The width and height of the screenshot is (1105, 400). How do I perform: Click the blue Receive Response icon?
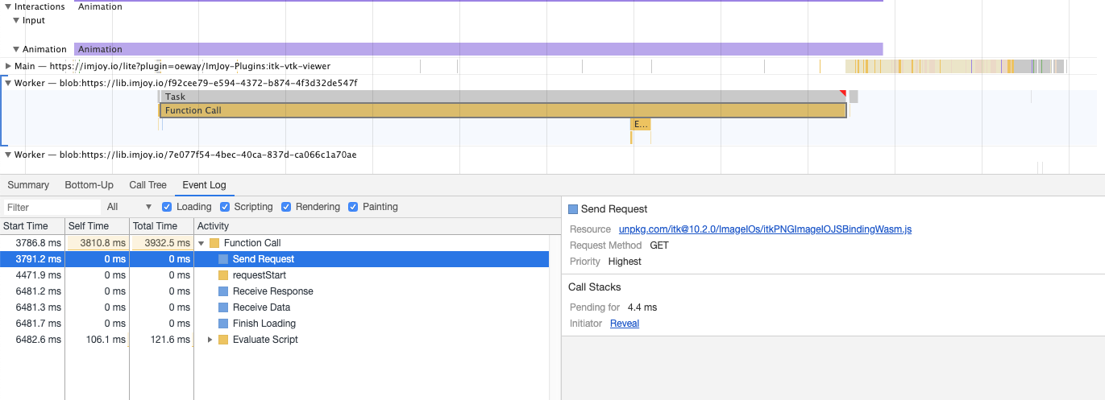[x=223, y=291]
